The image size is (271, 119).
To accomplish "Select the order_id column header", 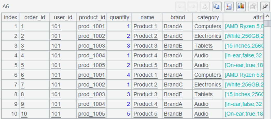I will click(35, 17).
